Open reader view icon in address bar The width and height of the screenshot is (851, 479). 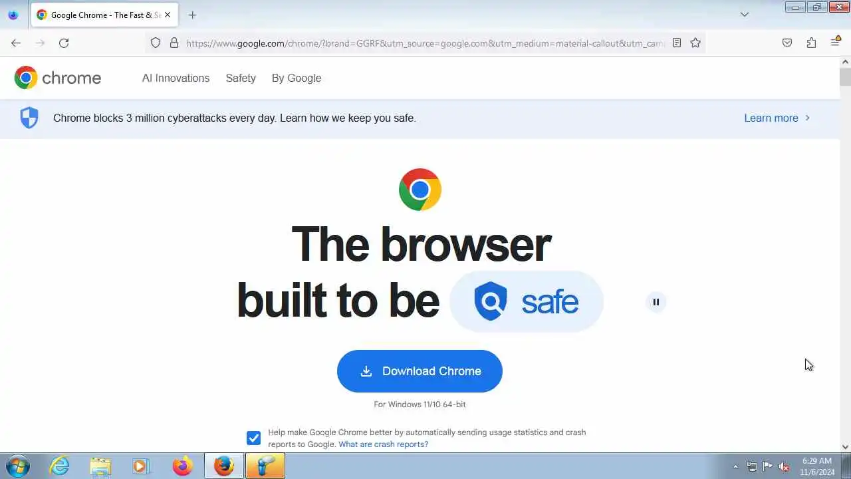click(x=677, y=43)
